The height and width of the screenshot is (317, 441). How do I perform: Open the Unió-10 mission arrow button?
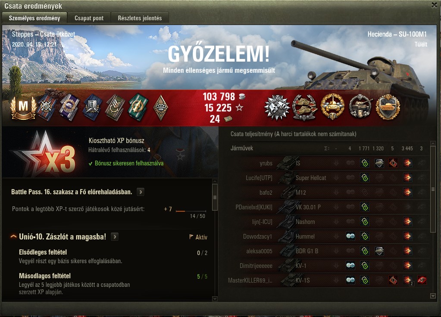click(x=115, y=236)
